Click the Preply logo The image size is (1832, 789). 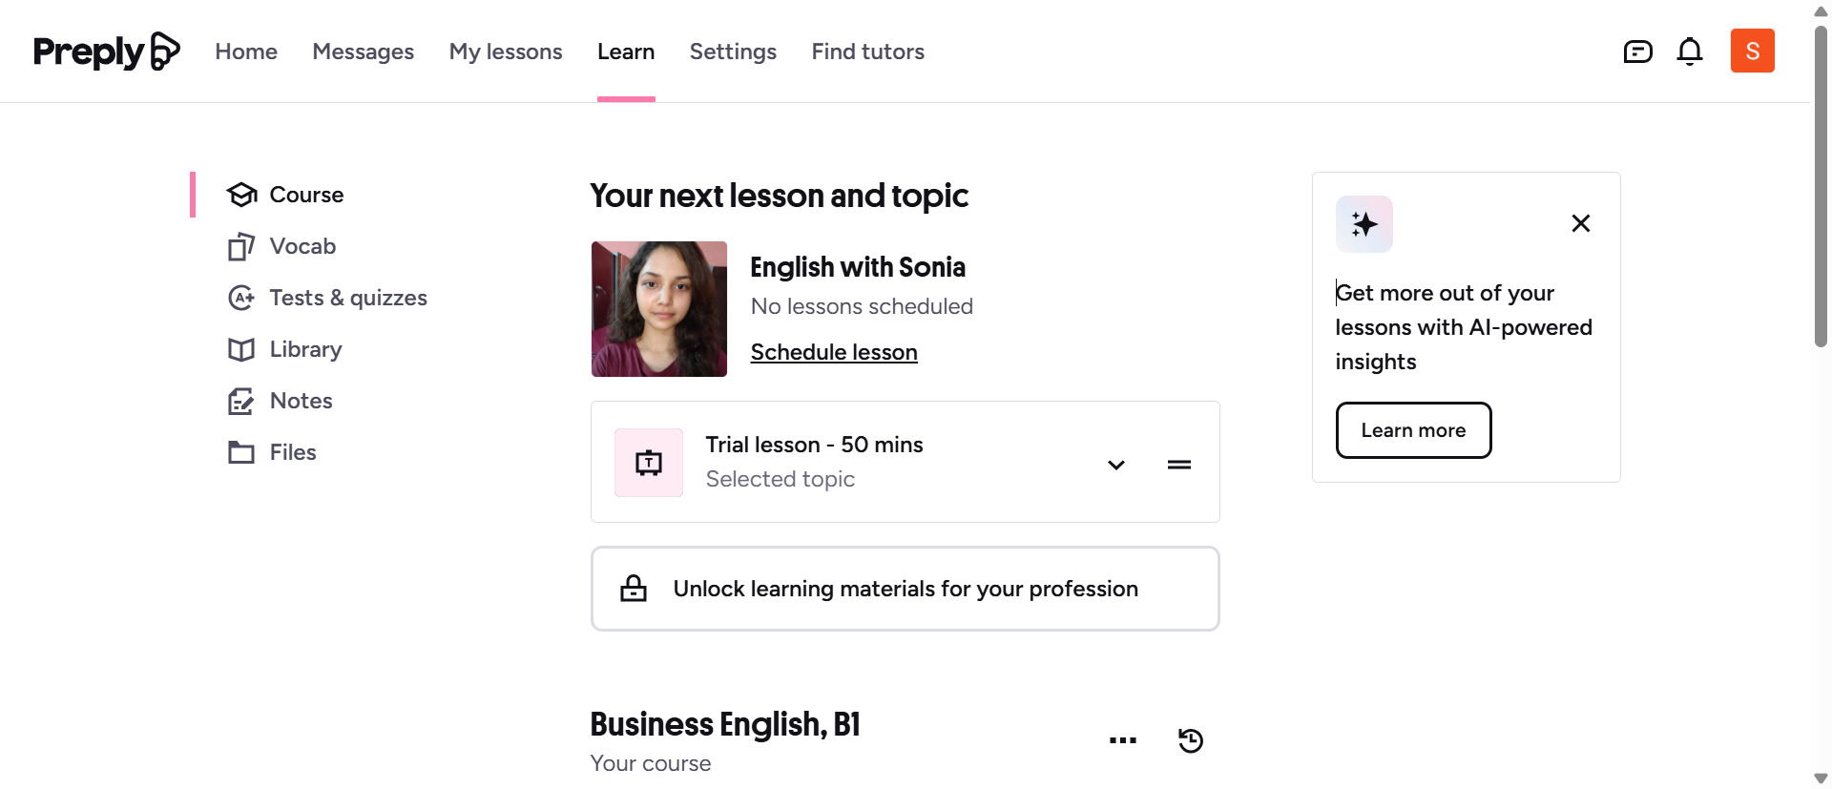(x=106, y=52)
